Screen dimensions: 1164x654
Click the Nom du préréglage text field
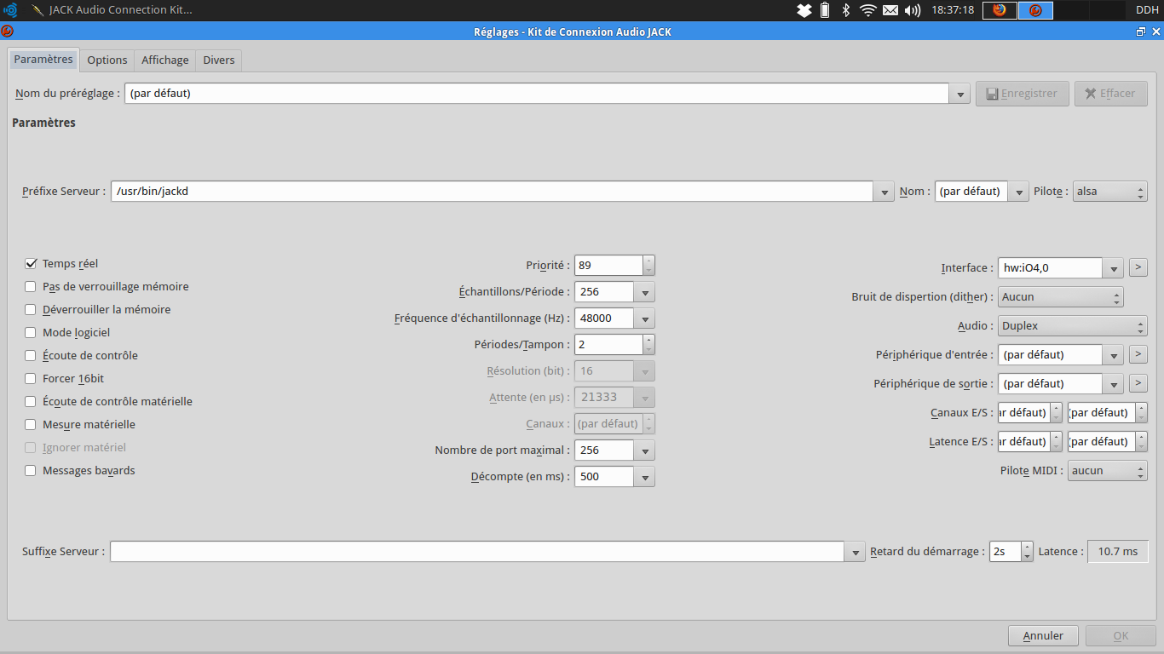tap(537, 94)
